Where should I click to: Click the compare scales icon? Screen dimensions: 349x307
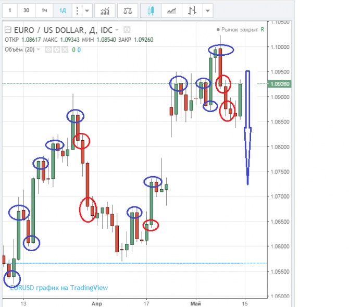[x=128, y=10]
